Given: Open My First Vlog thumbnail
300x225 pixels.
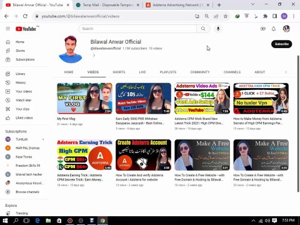Looking at the screenshot, I should coord(84,98).
